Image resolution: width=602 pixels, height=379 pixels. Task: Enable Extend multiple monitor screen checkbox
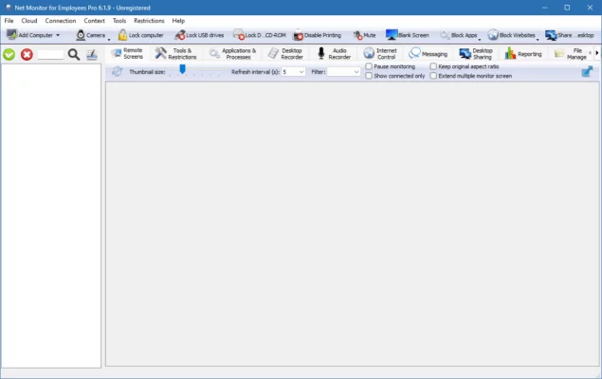[433, 76]
